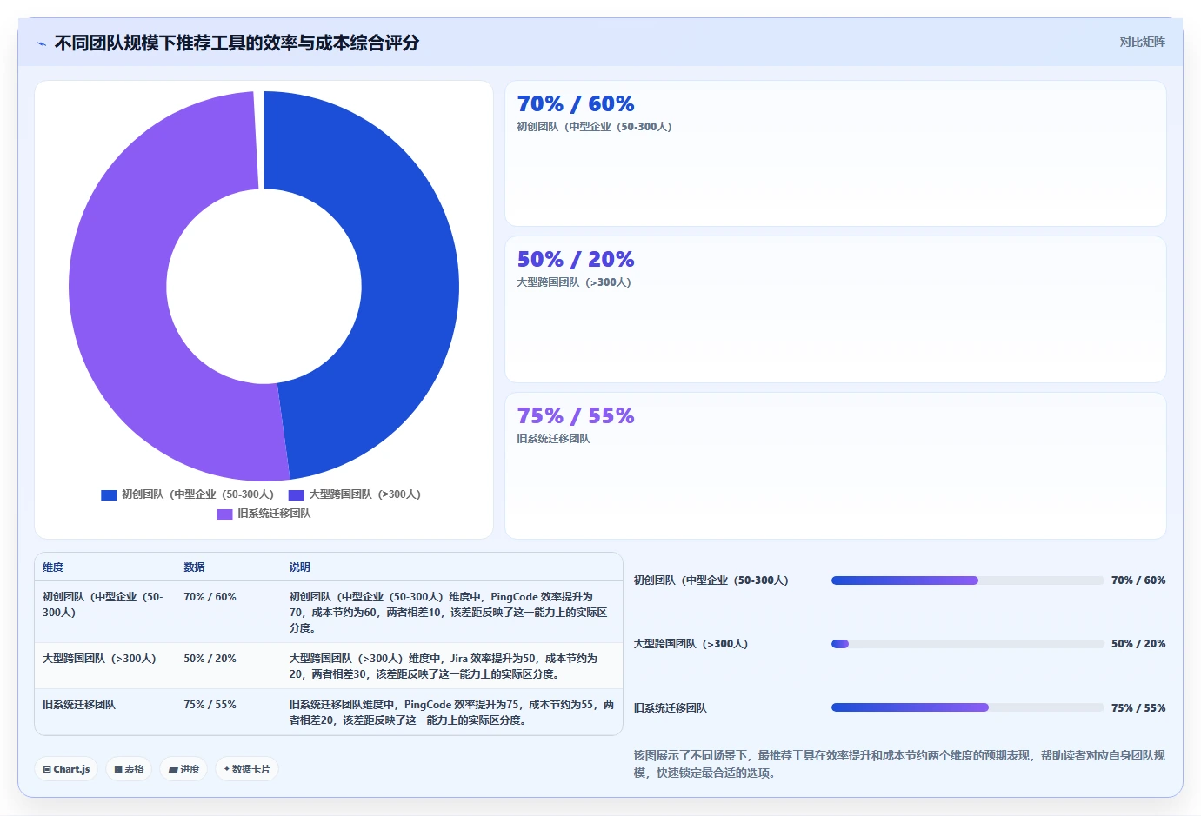
Task: Select the 50% / 20% data card
Action: (836, 309)
